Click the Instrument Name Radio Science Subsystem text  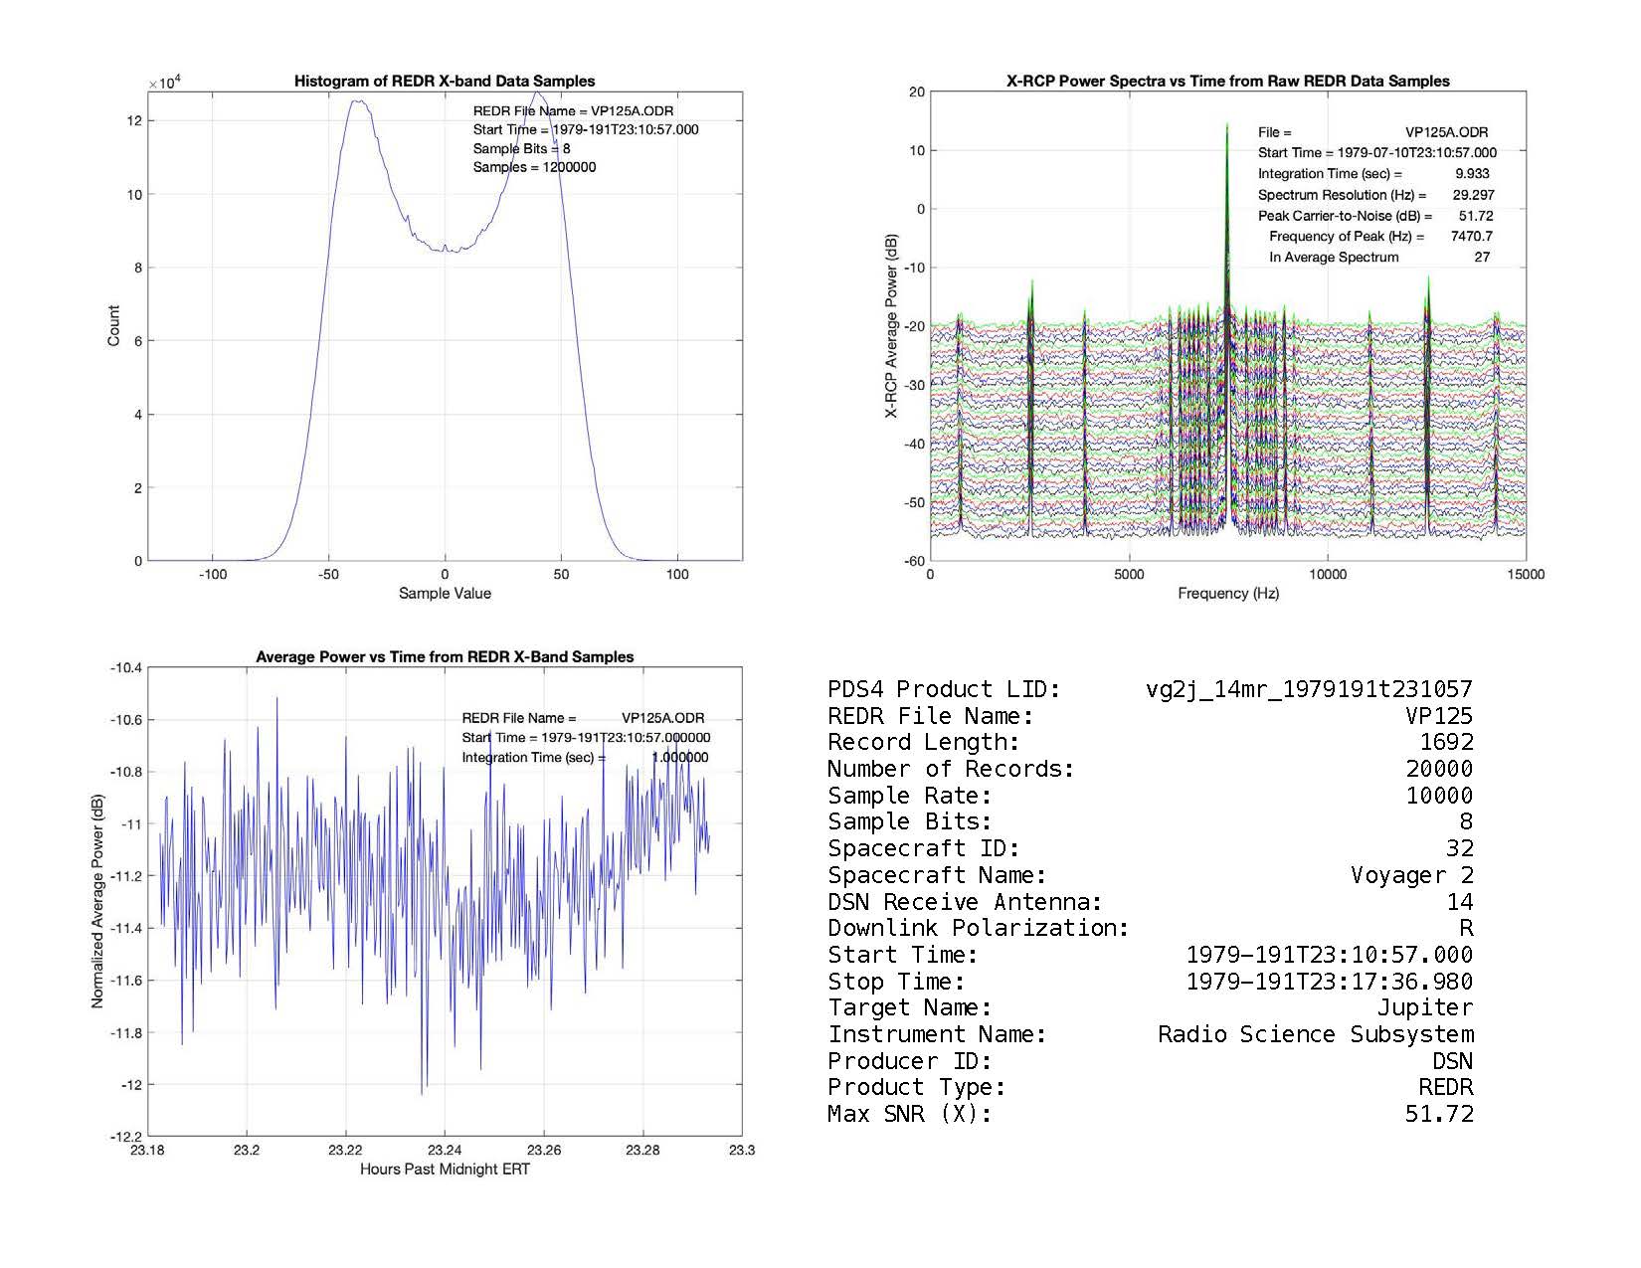(1315, 1035)
